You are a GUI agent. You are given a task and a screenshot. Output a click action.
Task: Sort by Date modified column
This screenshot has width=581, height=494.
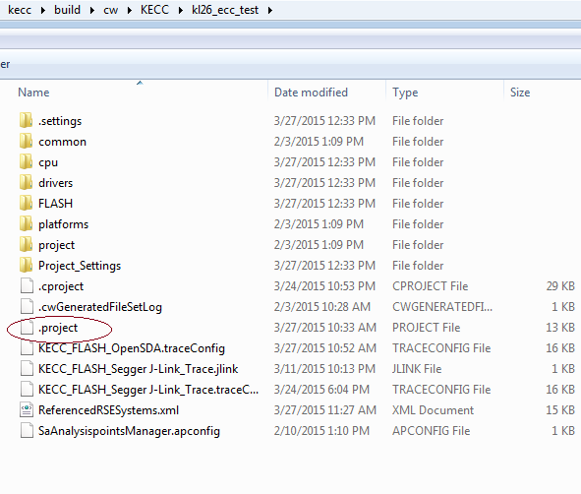tap(311, 93)
